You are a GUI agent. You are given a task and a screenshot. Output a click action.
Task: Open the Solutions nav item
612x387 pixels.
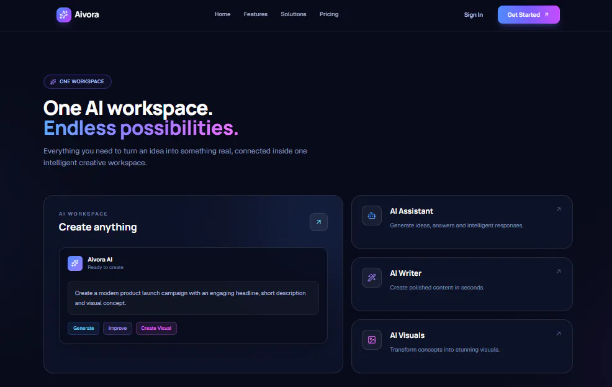(294, 14)
